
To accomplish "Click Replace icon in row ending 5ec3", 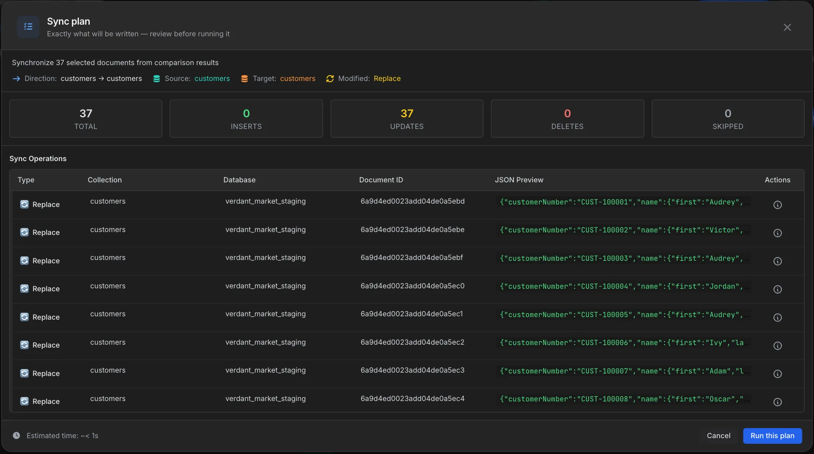I will (25, 373).
